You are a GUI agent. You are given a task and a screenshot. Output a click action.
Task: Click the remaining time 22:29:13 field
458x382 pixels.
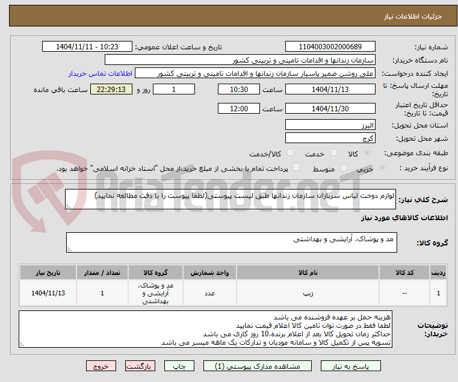pos(111,90)
